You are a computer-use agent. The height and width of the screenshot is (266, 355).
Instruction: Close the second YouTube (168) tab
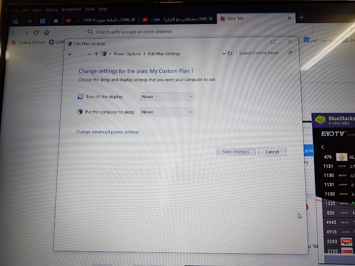(x=211, y=19)
